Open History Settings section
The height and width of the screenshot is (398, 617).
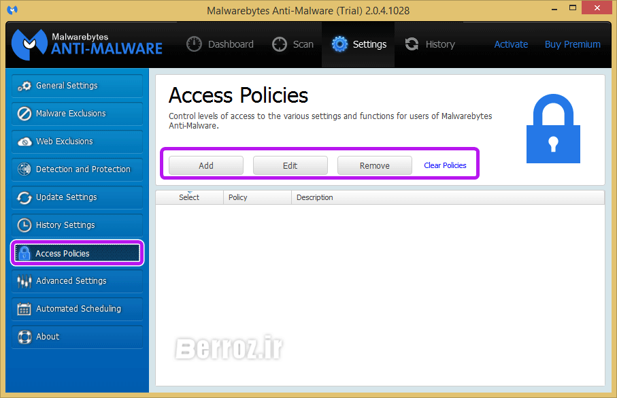tap(77, 225)
